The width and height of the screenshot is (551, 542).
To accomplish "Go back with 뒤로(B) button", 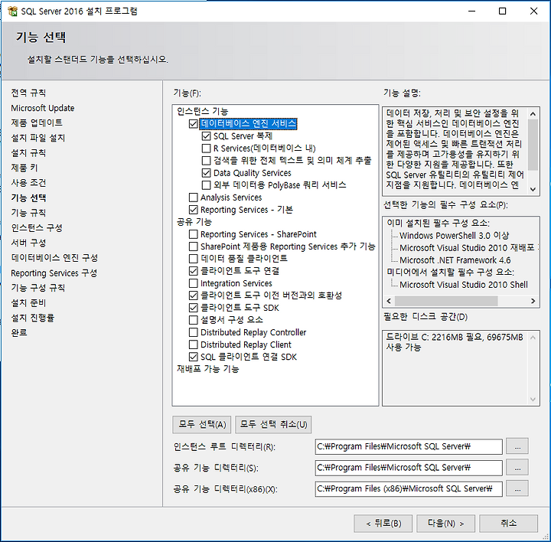I will pyautogui.click(x=383, y=524).
